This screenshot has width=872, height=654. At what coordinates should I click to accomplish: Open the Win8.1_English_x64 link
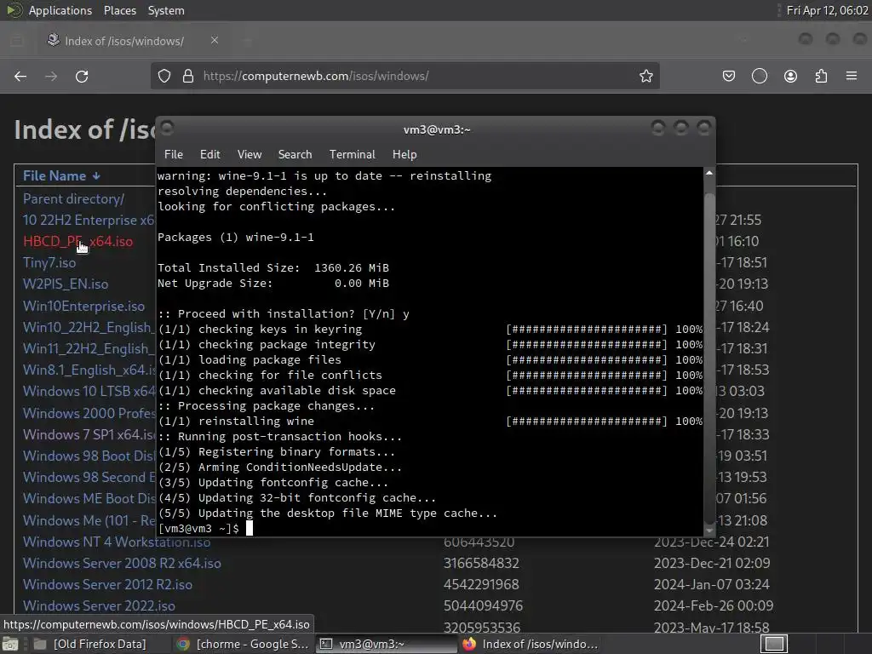89,370
